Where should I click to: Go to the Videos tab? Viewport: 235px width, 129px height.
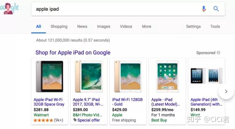click(x=126, y=26)
